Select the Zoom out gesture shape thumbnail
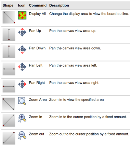This screenshot has width=132, height=146. [9, 138]
